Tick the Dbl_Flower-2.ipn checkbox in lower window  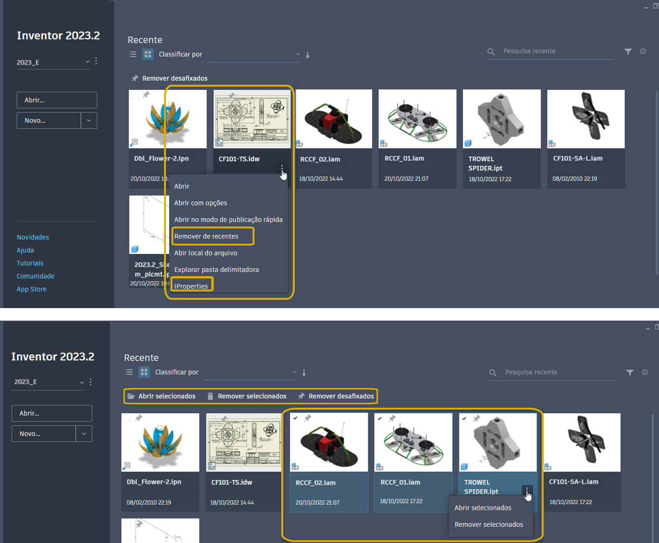126,418
